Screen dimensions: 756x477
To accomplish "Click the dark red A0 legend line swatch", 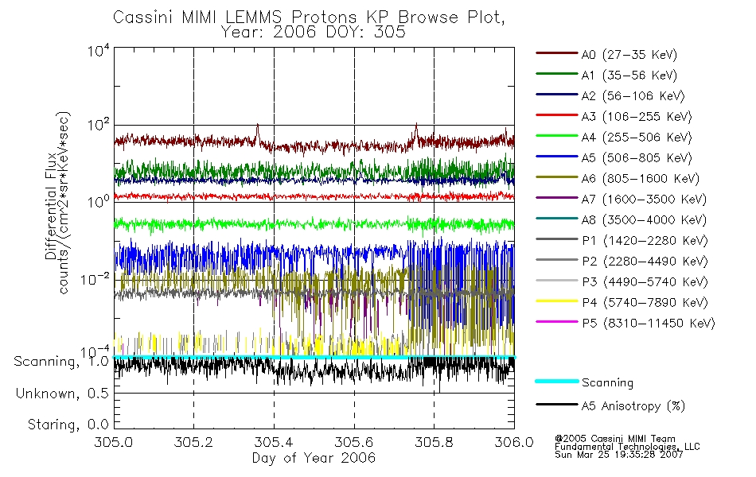I will [x=557, y=53].
